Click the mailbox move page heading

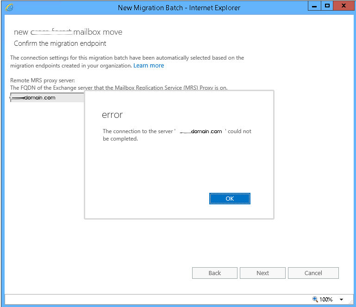click(x=68, y=32)
